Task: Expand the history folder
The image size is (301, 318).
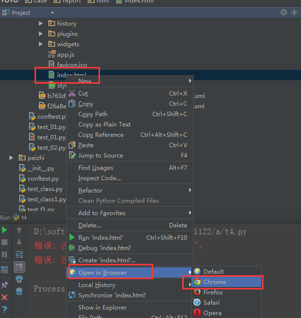Action: click(x=41, y=24)
